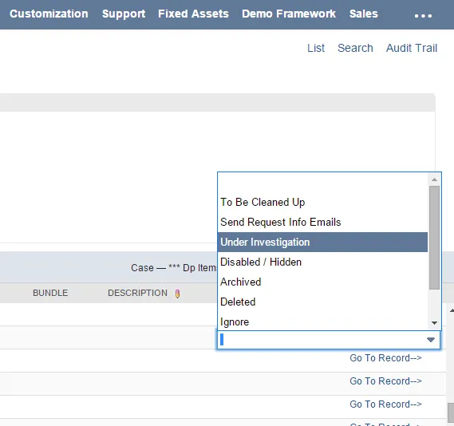Open the Customization menu
This screenshot has height=426, width=454.
[x=49, y=14]
